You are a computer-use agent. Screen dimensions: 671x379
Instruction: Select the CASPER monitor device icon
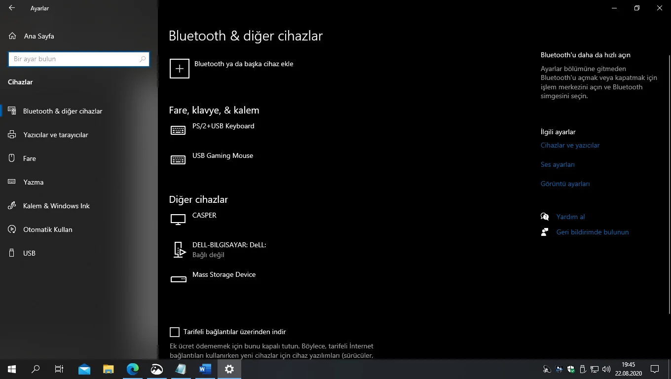[178, 220]
